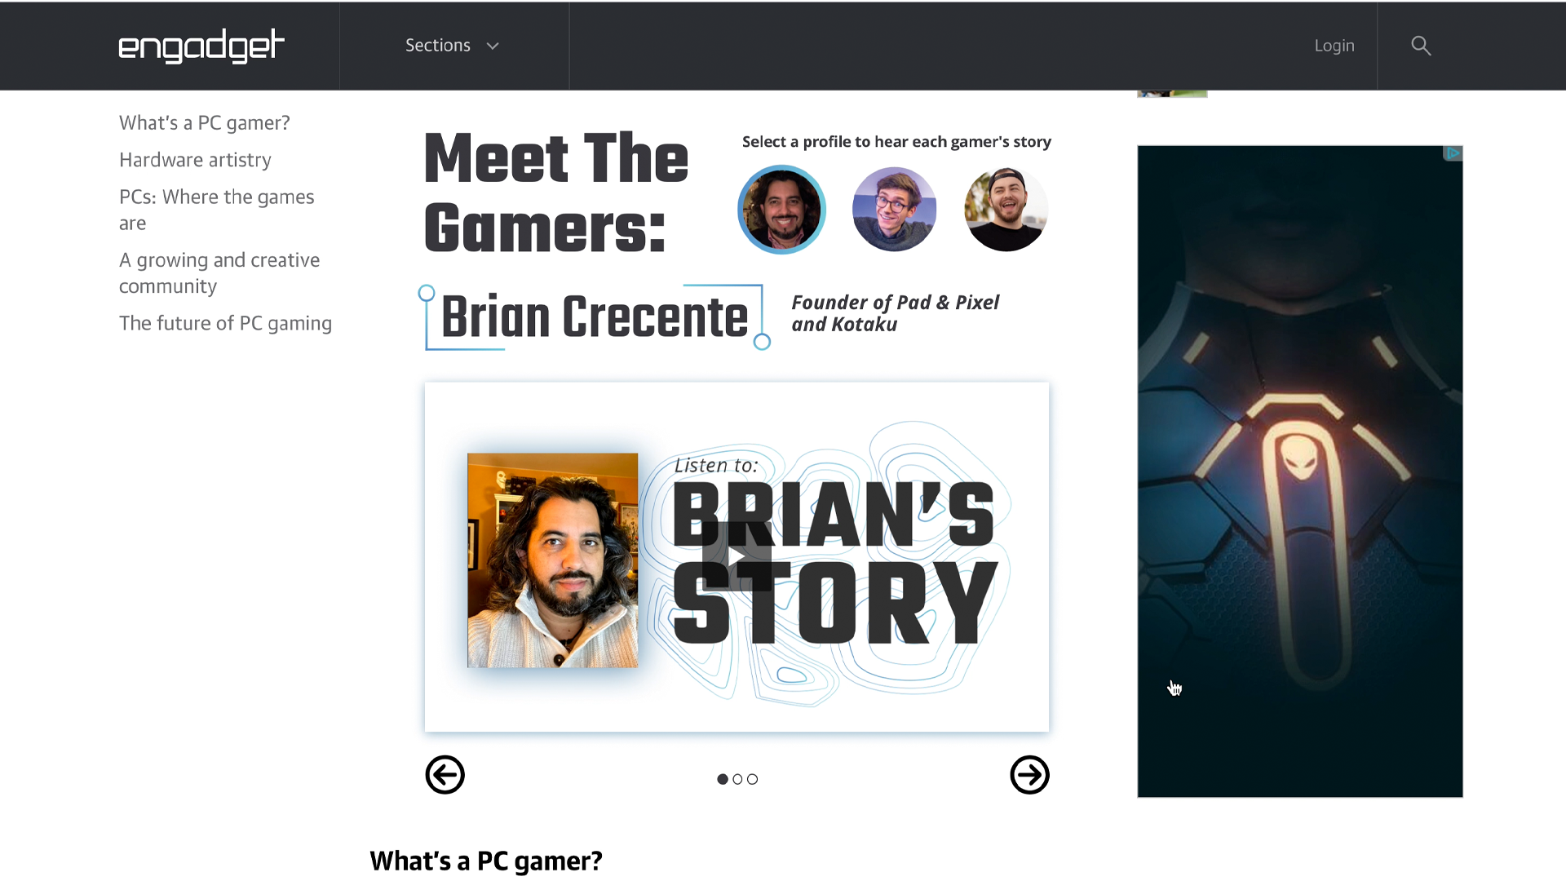Advance carousel with right arrow

[1029, 774]
